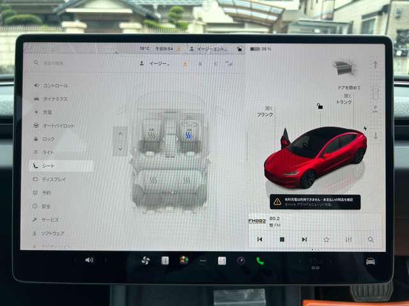Tap the FM802 station logo
The height and width of the screenshot is (306, 409).
257,221
